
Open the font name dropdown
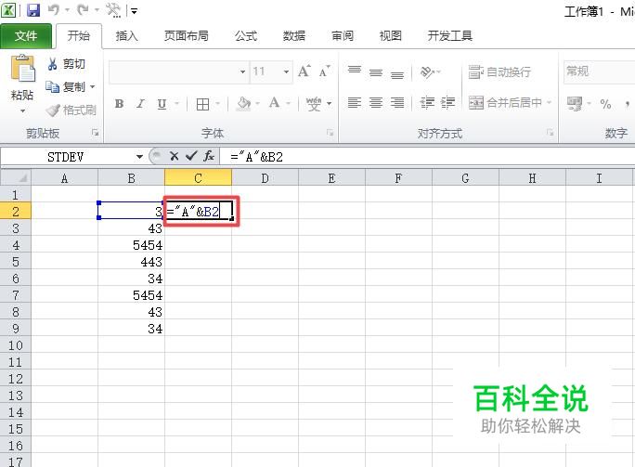(242, 72)
